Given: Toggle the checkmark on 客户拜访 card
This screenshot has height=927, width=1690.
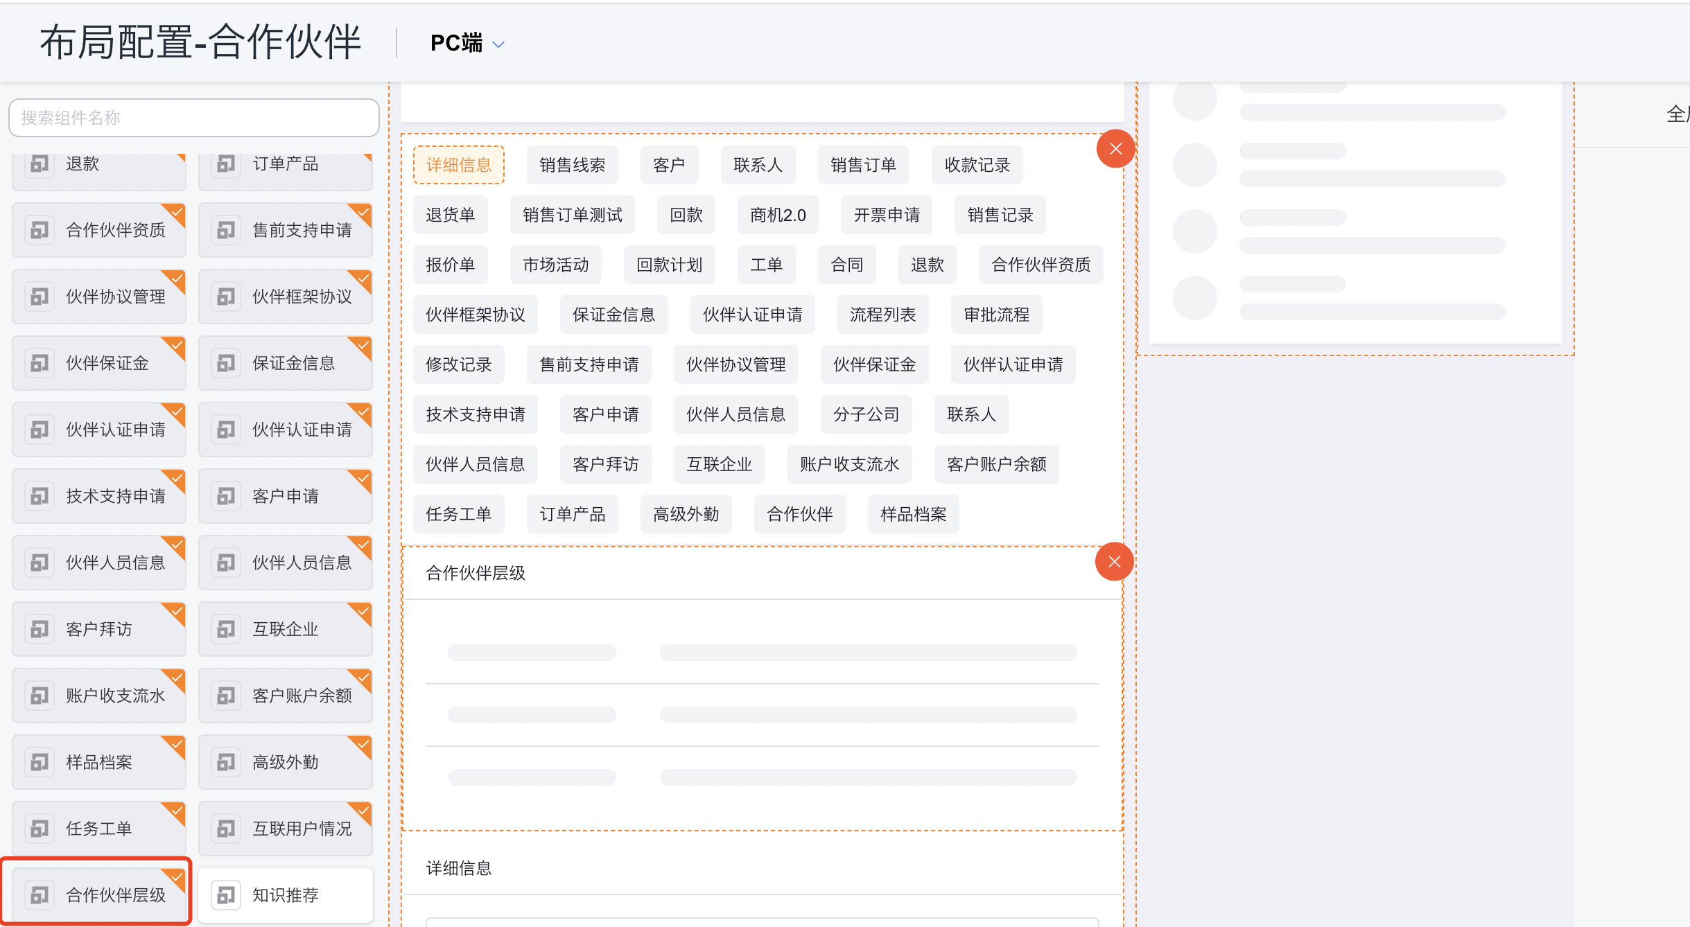Looking at the screenshot, I should click(176, 611).
